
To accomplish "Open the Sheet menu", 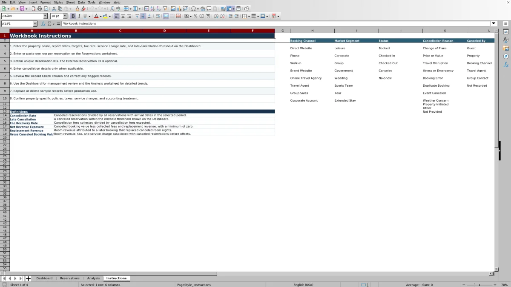I will [x=70, y=3].
